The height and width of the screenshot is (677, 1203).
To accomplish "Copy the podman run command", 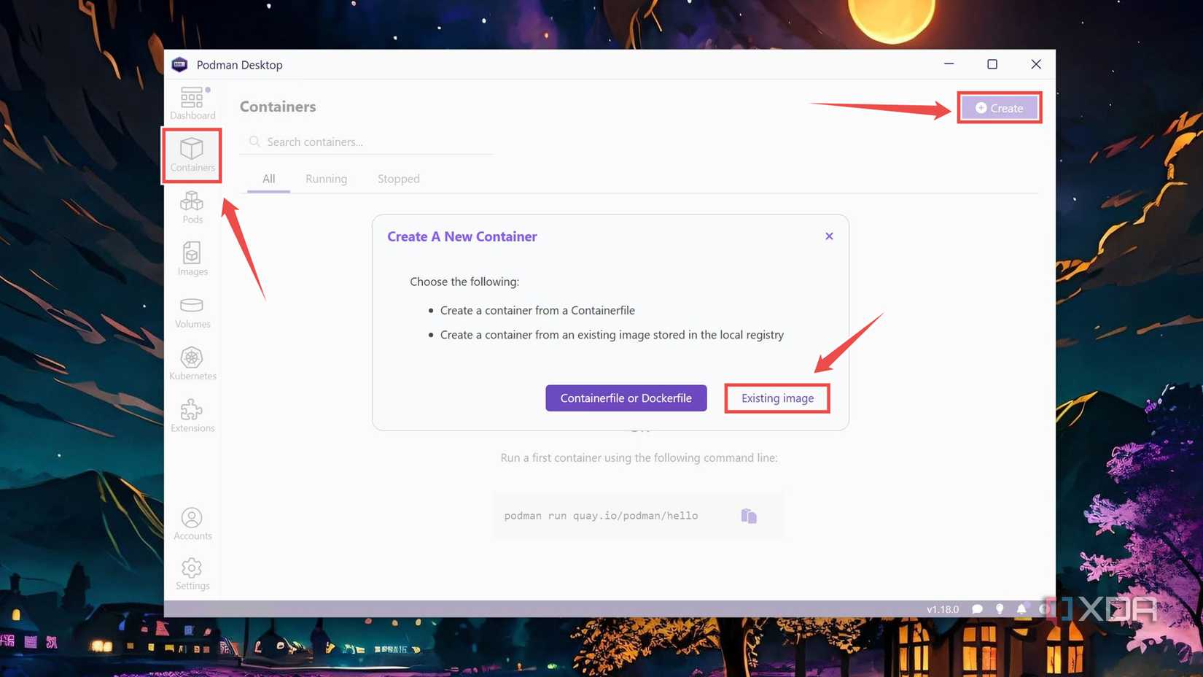I will coord(749,517).
